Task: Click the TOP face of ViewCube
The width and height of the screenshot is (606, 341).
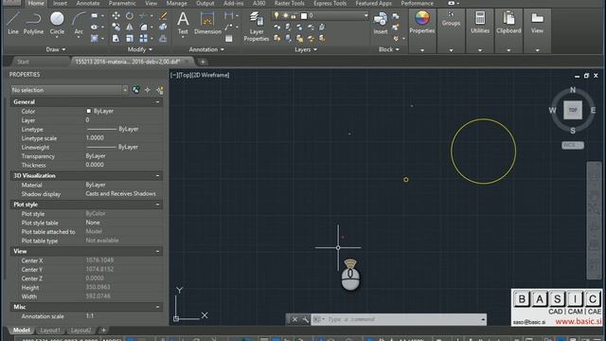Action: 572,110
